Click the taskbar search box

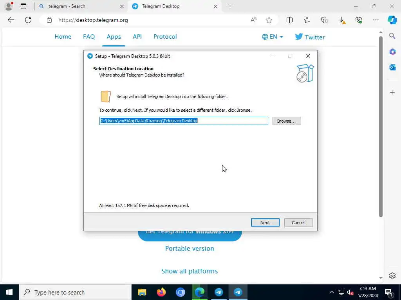click(x=75, y=292)
